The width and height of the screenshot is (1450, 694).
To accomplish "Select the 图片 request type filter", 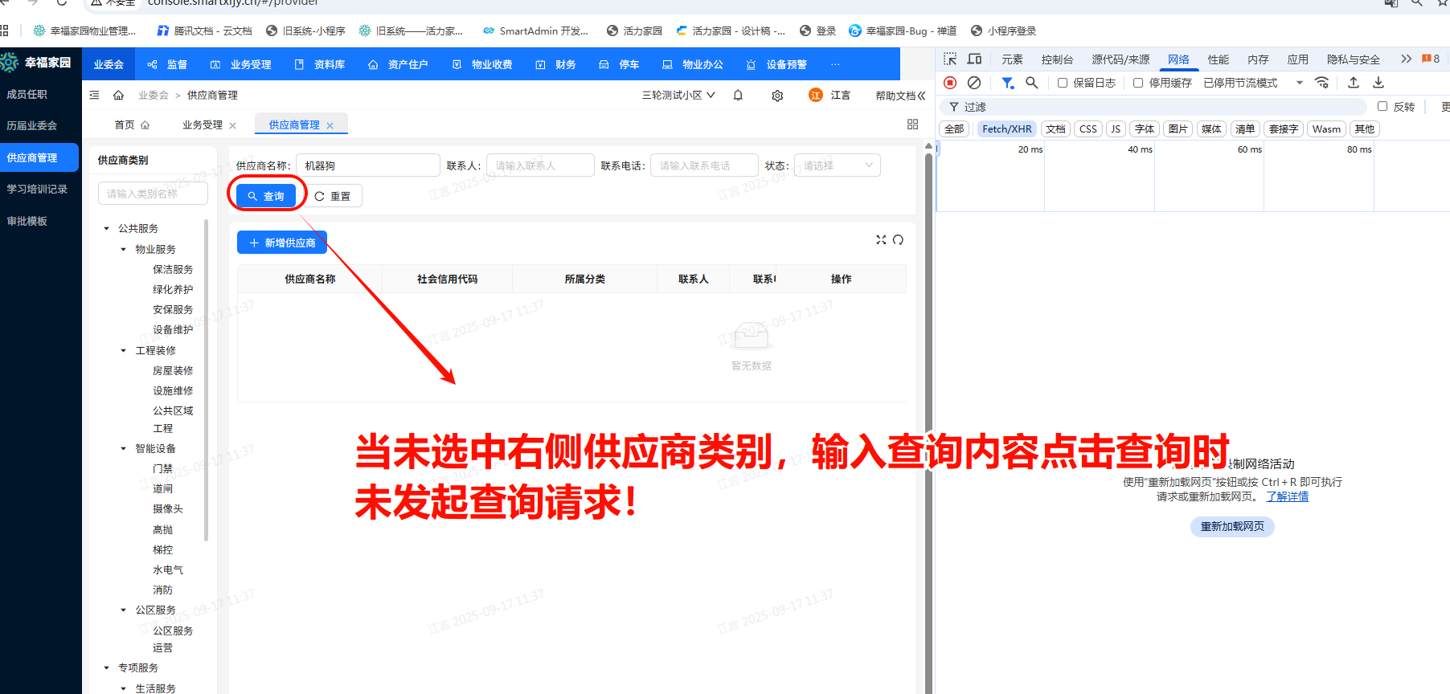I will (1178, 129).
